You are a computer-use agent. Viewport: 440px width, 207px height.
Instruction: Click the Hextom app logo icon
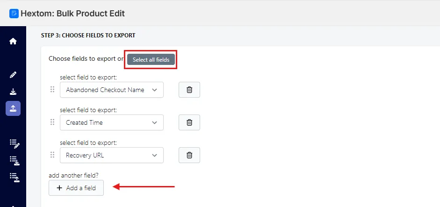click(14, 14)
